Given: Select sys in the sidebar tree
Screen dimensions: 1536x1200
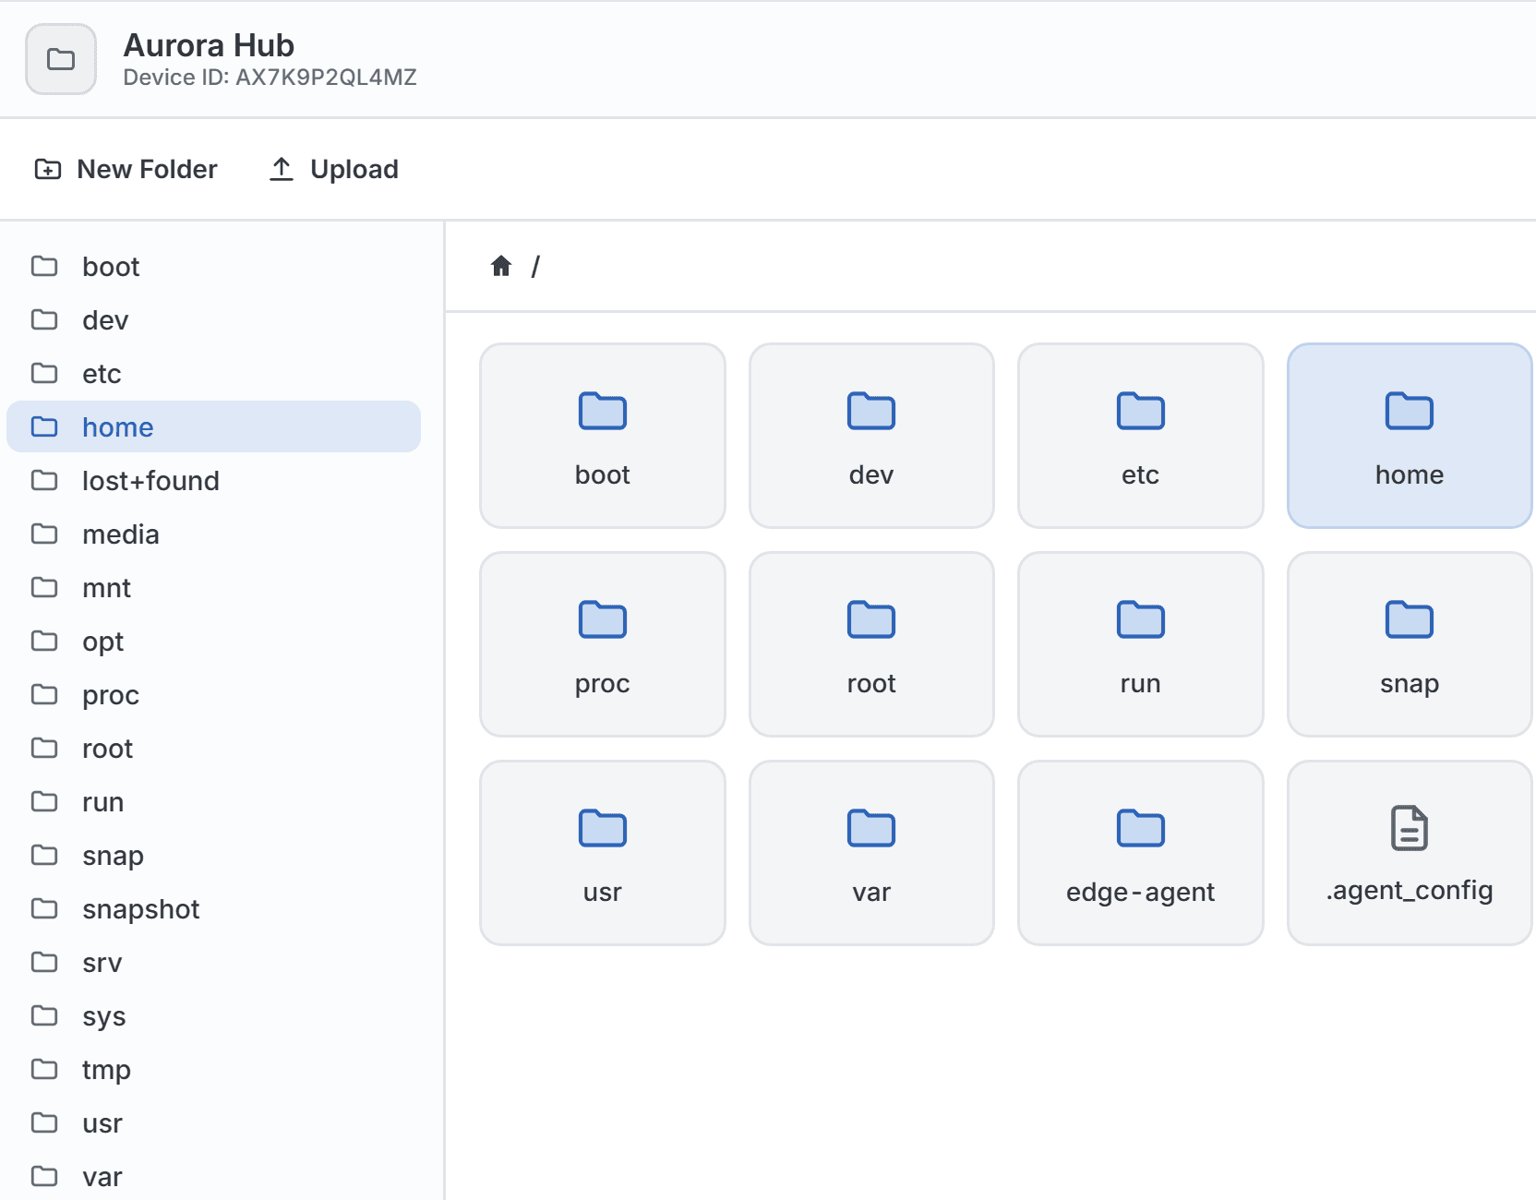Looking at the screenshot, I should (214, 1016).
